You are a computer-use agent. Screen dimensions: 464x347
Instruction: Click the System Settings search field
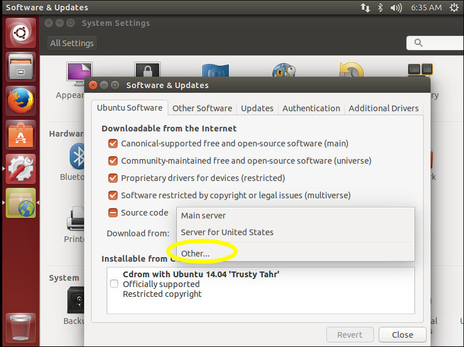click(435, 43)
